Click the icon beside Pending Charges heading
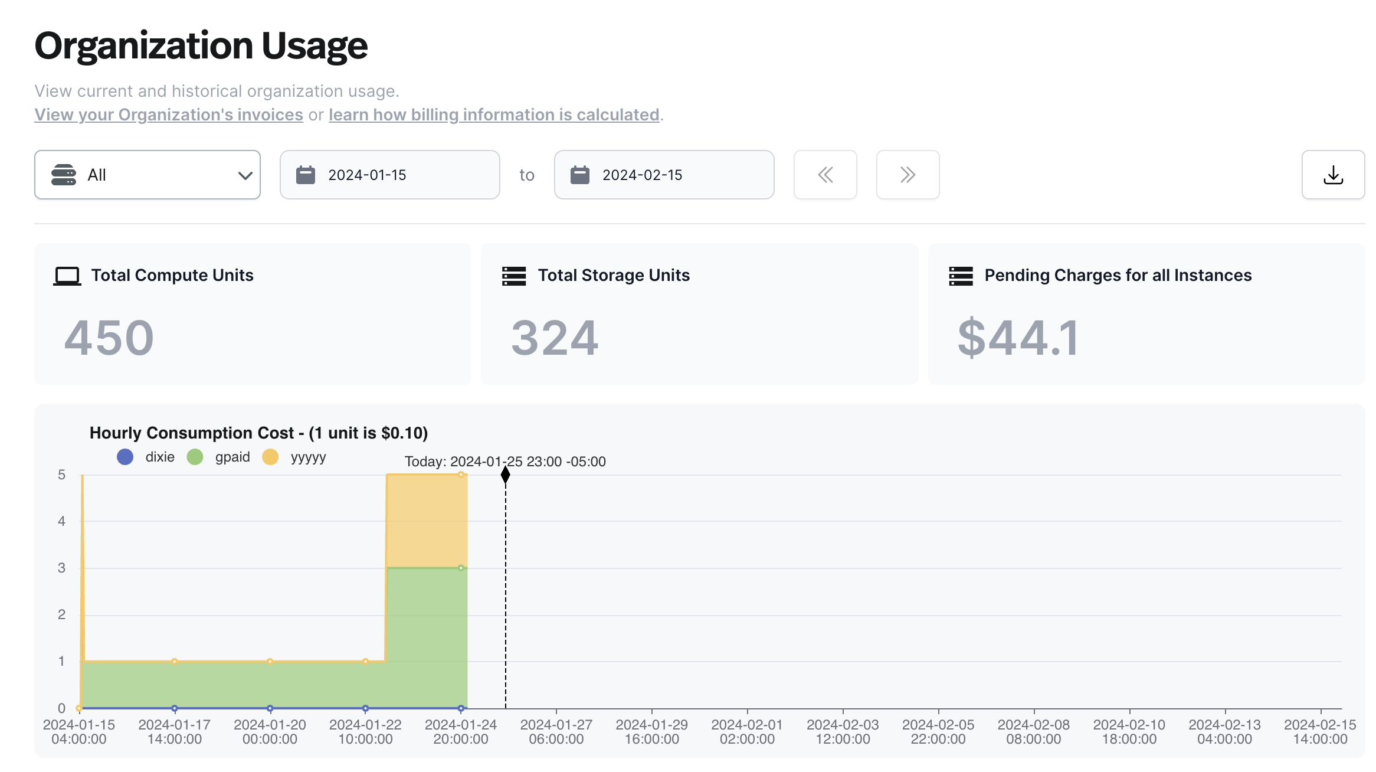1376x772 pixels. [x=961, y=276]
